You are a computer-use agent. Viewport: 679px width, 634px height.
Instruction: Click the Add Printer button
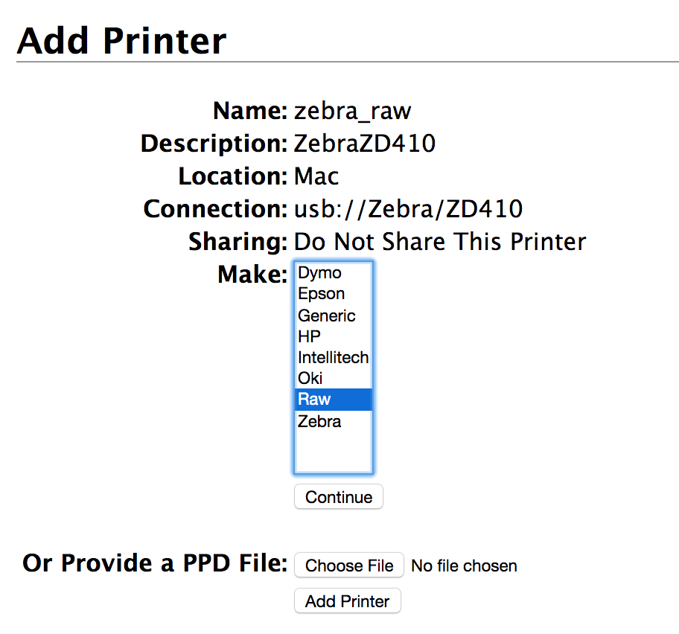tap(347, 601)
